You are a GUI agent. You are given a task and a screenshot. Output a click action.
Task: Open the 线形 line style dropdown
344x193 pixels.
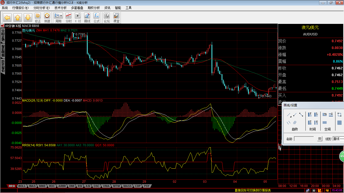[338, 139]
